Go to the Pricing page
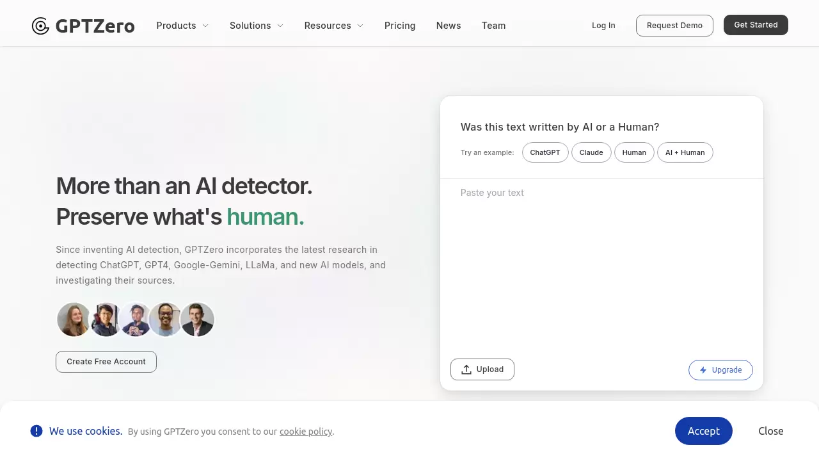Viewport: 819px width, 461px height. [x=400, y=26]
